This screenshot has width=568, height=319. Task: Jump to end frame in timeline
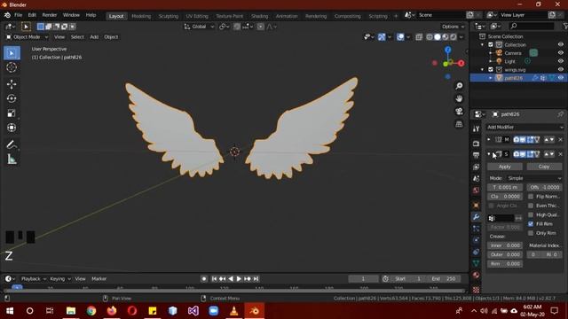[x=256, y=279]
